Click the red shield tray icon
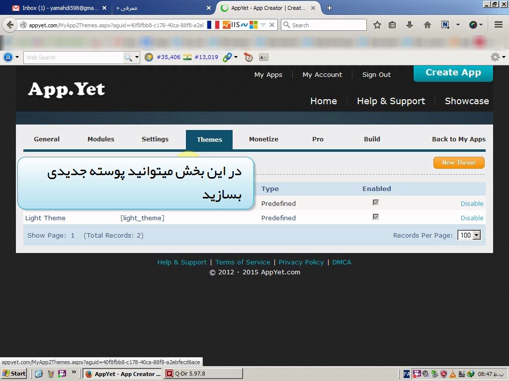509x381 pixels. [444, 374]
